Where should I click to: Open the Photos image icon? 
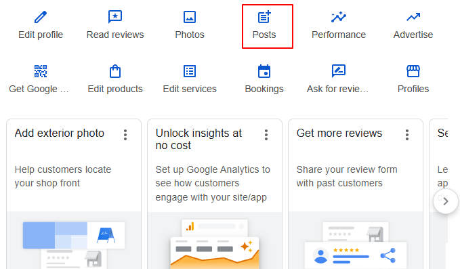[190, 17]
